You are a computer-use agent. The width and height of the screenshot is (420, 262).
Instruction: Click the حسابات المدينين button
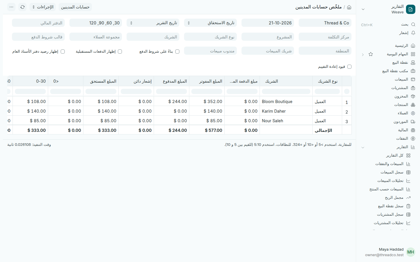tap(75, 7)
